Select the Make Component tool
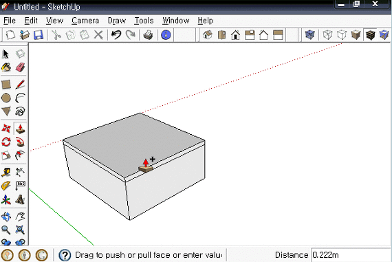This screenshot has width=392, height=262. [x=20, y=54]
